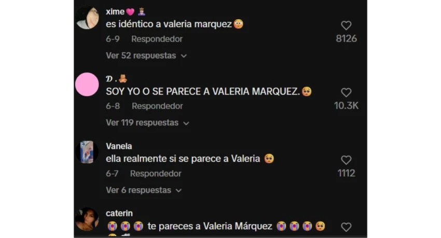
Task: Tap the heart next to Vanela's comment
Action: coord(346,160)
